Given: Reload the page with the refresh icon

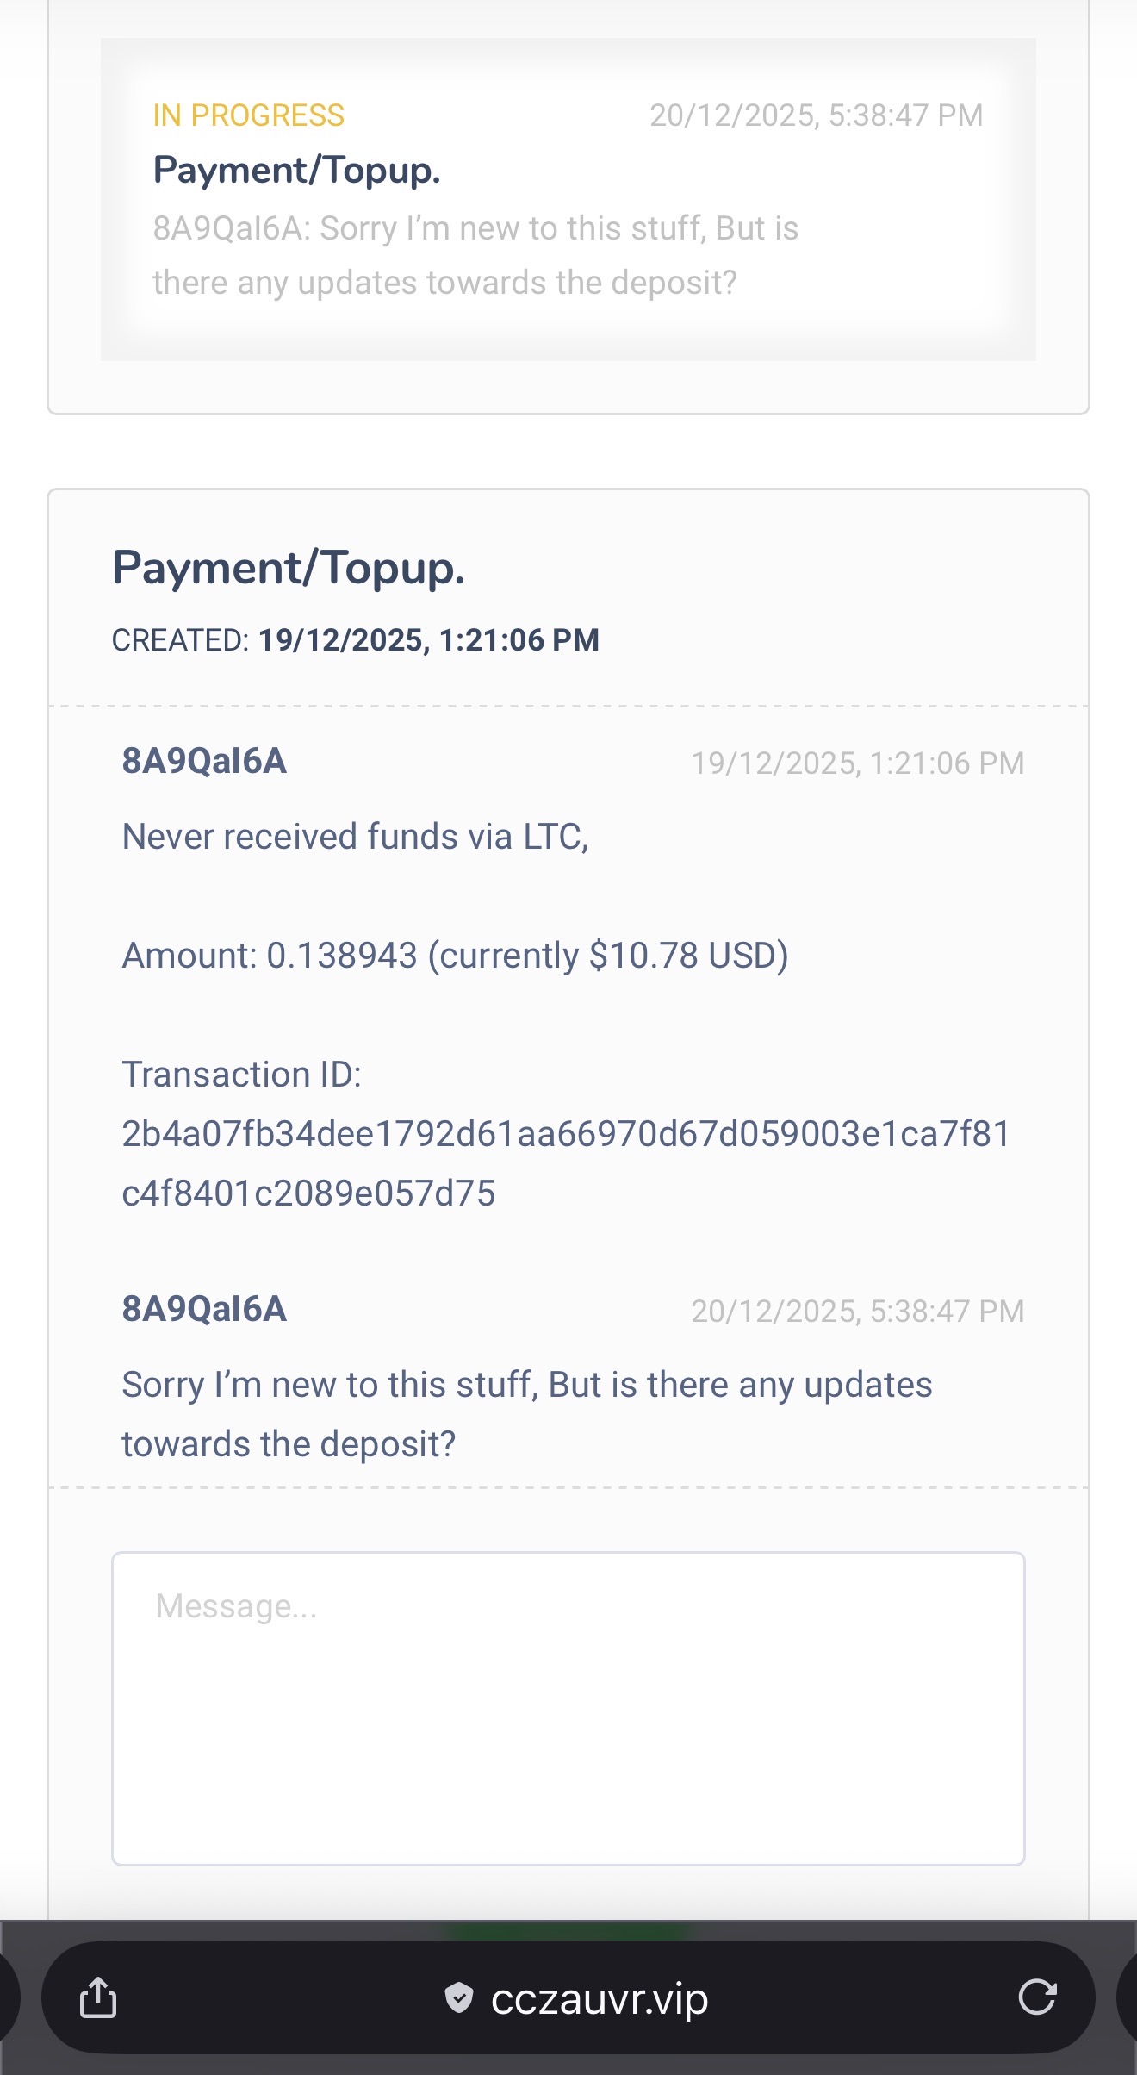Looking at the screenshot, I should click(x=1037, y=1997).
